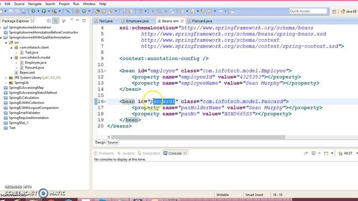Open the Problems view tab
Screen dimensions: 358x201
point(104,154)
